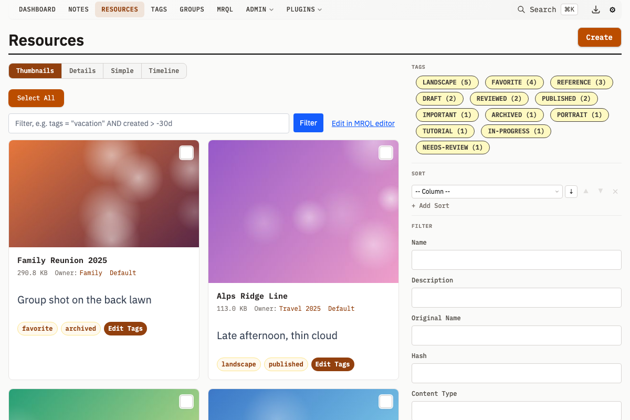The height and width of the screenshot is (420, 630).
Task: Open the Notes section
Action: (x=78, y=9)
